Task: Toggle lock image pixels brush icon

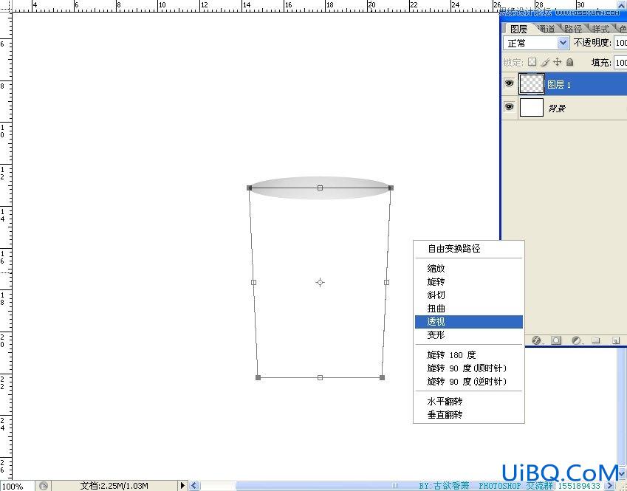Action: [544, 62]
